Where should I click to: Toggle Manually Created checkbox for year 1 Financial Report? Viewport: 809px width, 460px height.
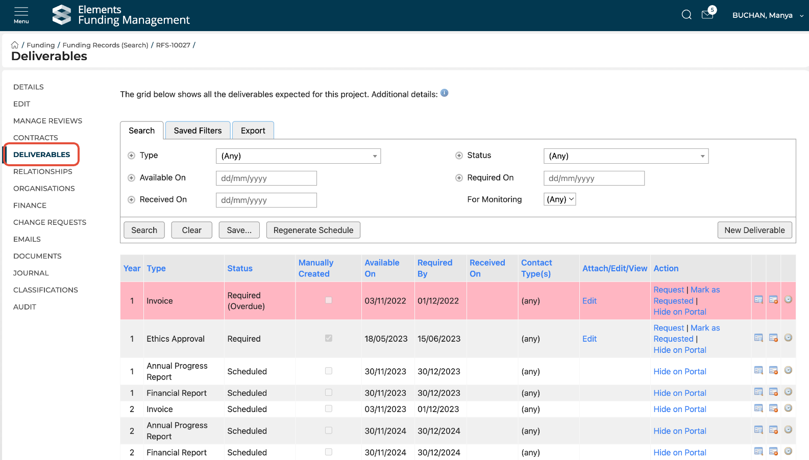[x=329, y=392]
